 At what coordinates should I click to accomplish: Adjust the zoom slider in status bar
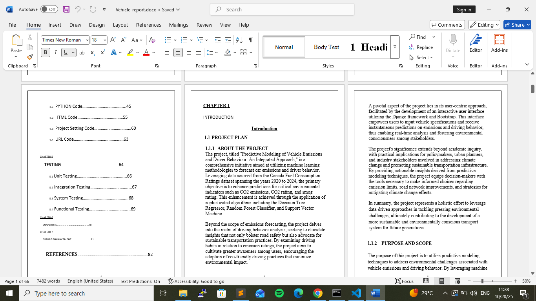pos(482,281)
